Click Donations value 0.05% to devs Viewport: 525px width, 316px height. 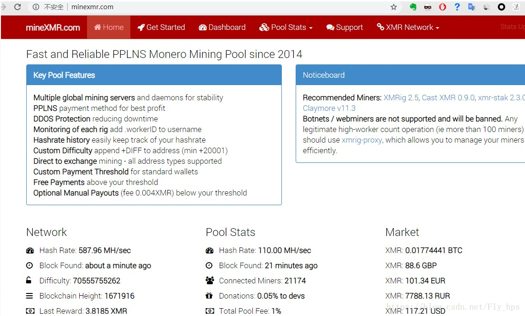(x=281, y=296)
